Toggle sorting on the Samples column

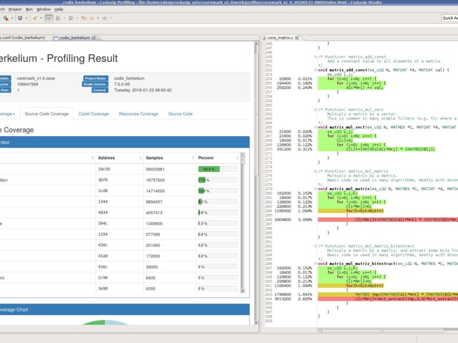(x=155, y=157)
